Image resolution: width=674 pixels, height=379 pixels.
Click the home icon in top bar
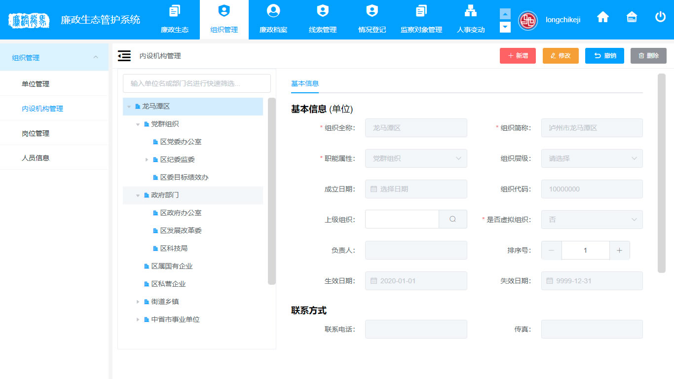[602, 17]
